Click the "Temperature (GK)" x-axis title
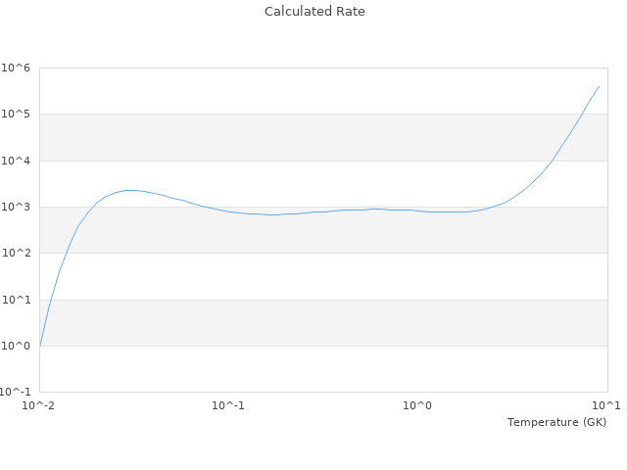The image size is (627, 470). click(x=556, y=422)
